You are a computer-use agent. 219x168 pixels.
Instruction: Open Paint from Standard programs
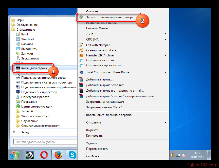pyautogui.click(x=25, y=34)
